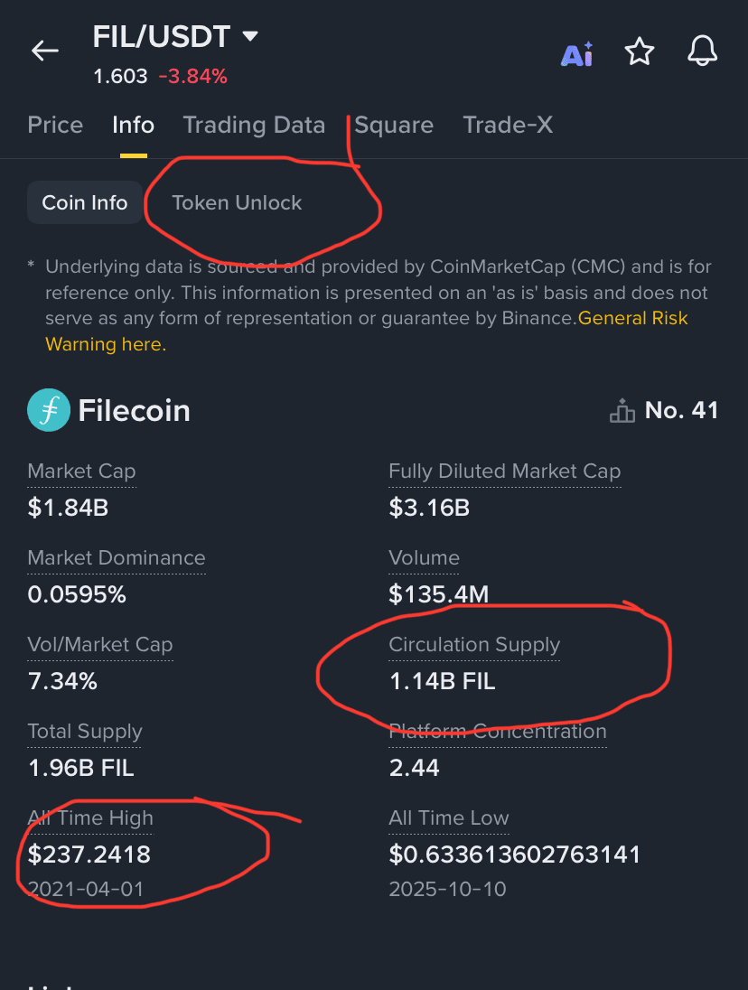This screenshot has width=748, height=990.
Task: Select the Info tab
Action: (133, 125)
